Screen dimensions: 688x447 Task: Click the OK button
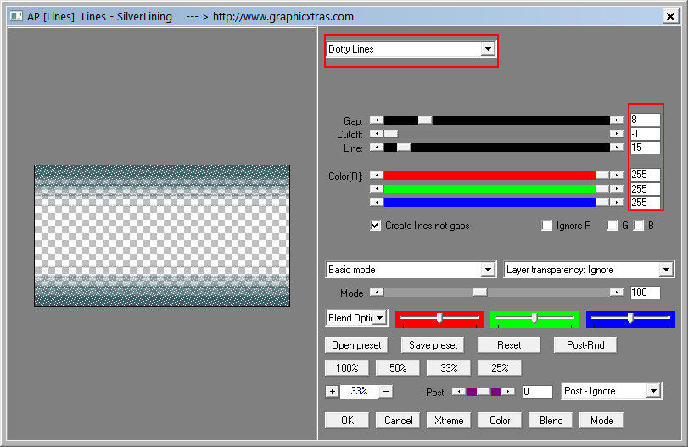pos(346,420)
